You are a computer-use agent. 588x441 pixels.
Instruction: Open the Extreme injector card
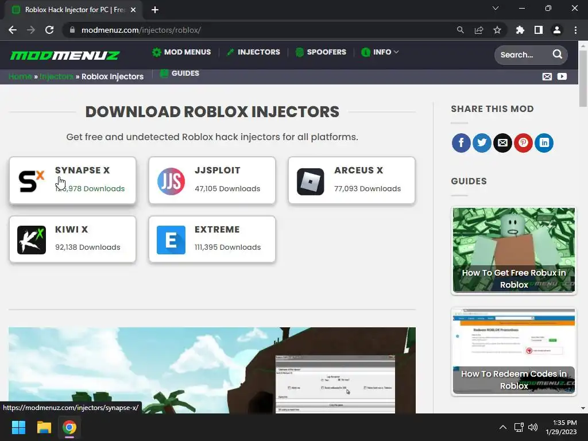212,239
